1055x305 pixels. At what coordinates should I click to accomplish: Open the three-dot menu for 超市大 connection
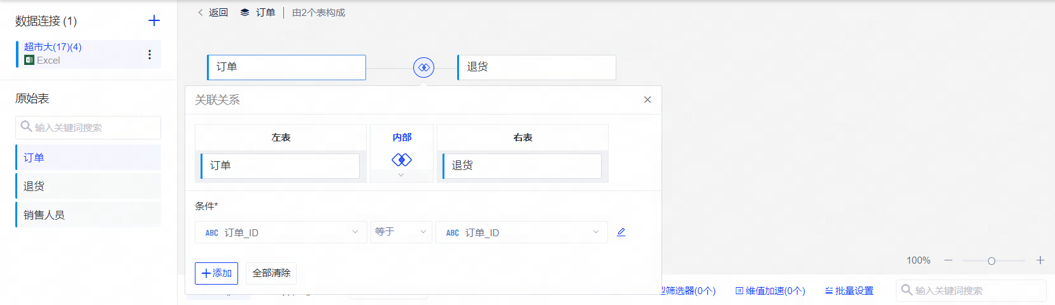click(150, 55)
